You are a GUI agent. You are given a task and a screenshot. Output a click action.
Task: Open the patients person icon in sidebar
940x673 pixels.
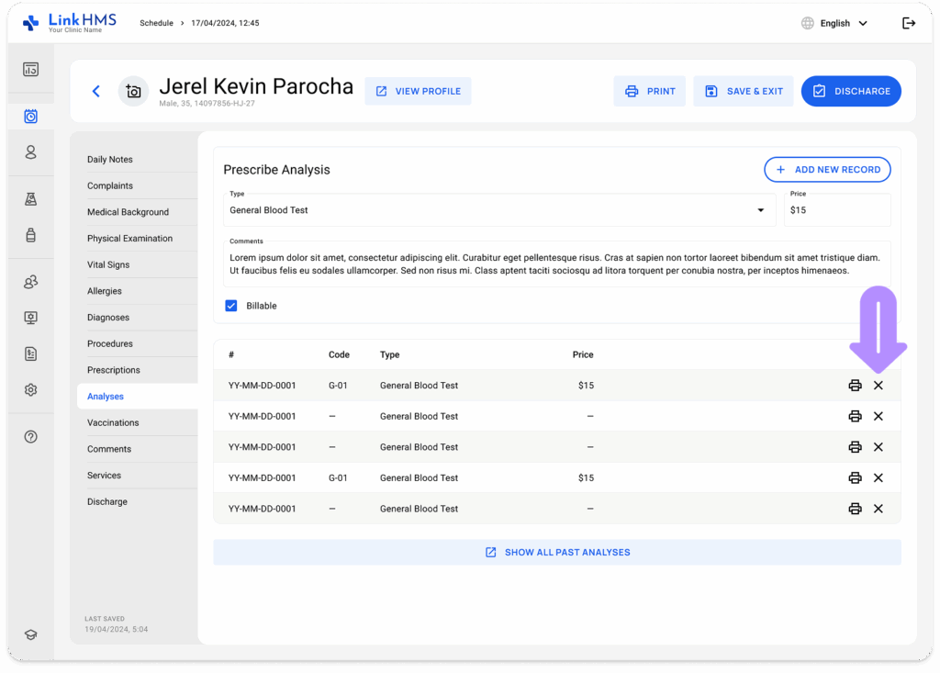[x=30, y=152]
